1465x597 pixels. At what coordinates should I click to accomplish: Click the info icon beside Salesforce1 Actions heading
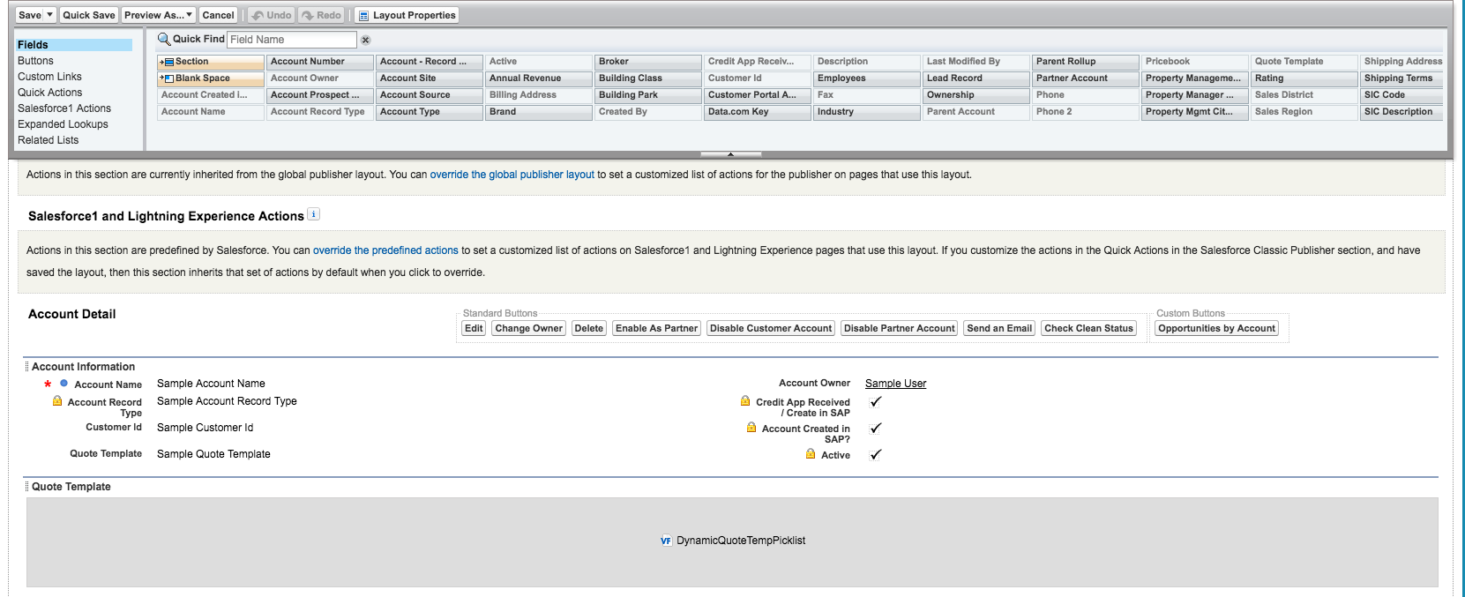click(x=314, y=214)
